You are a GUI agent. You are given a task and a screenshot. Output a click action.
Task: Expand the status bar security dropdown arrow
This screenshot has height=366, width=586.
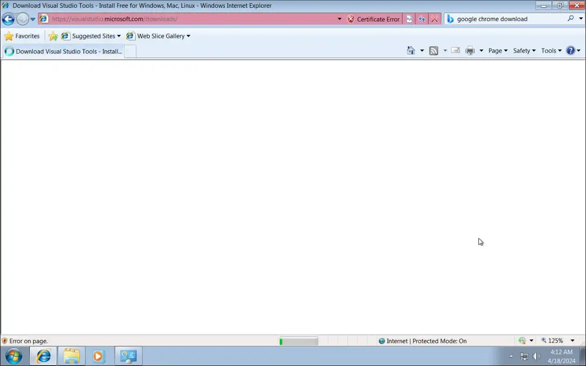point(532,341)
